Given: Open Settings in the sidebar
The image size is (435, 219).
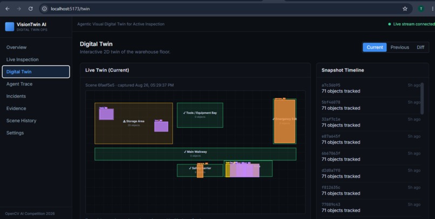Looking at the screenshot, I should pos(36,133).
